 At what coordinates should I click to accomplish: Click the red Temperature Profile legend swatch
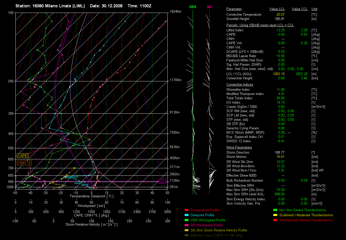coord(186,210)
